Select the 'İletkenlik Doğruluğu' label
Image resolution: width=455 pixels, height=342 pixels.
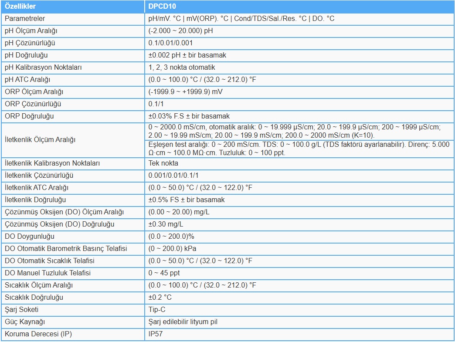click(x=35, y=200)
